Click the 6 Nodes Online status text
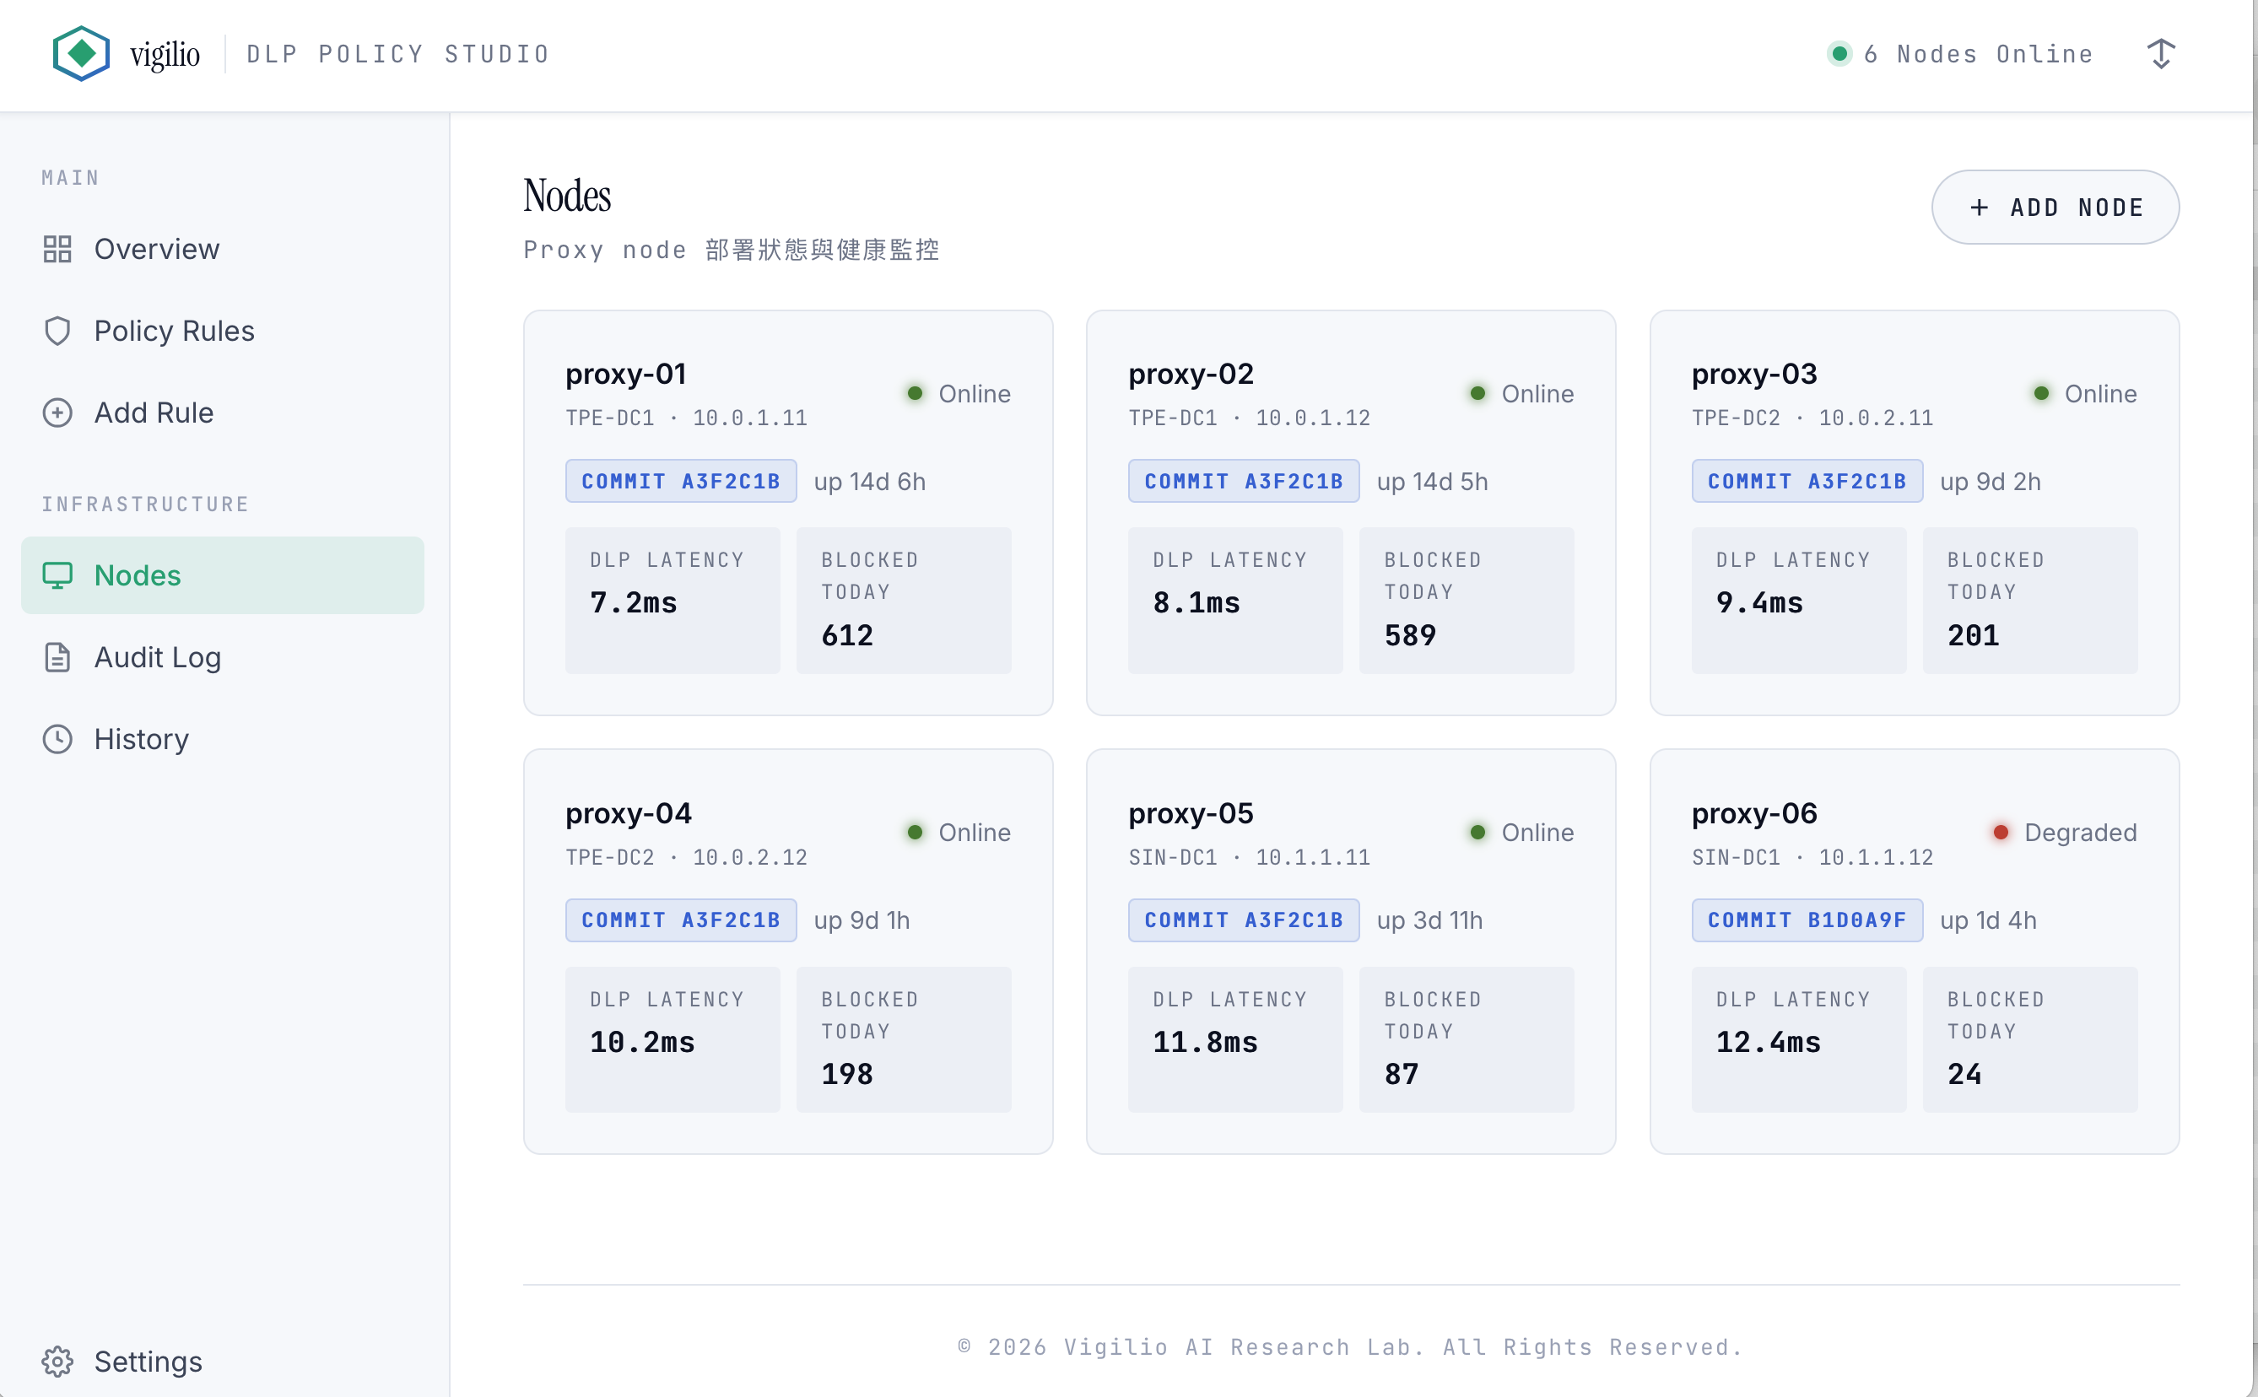 pyautogui.click(x=1978, y=55)
